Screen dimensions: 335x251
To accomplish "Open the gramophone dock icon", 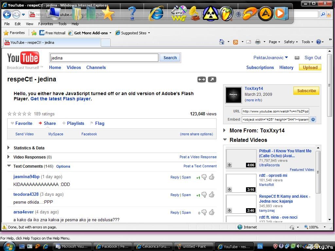I will pyautogui.click(x=194, y=13).
